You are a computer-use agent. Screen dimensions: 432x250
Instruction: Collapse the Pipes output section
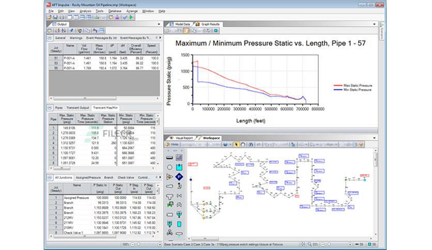[50, 107]
